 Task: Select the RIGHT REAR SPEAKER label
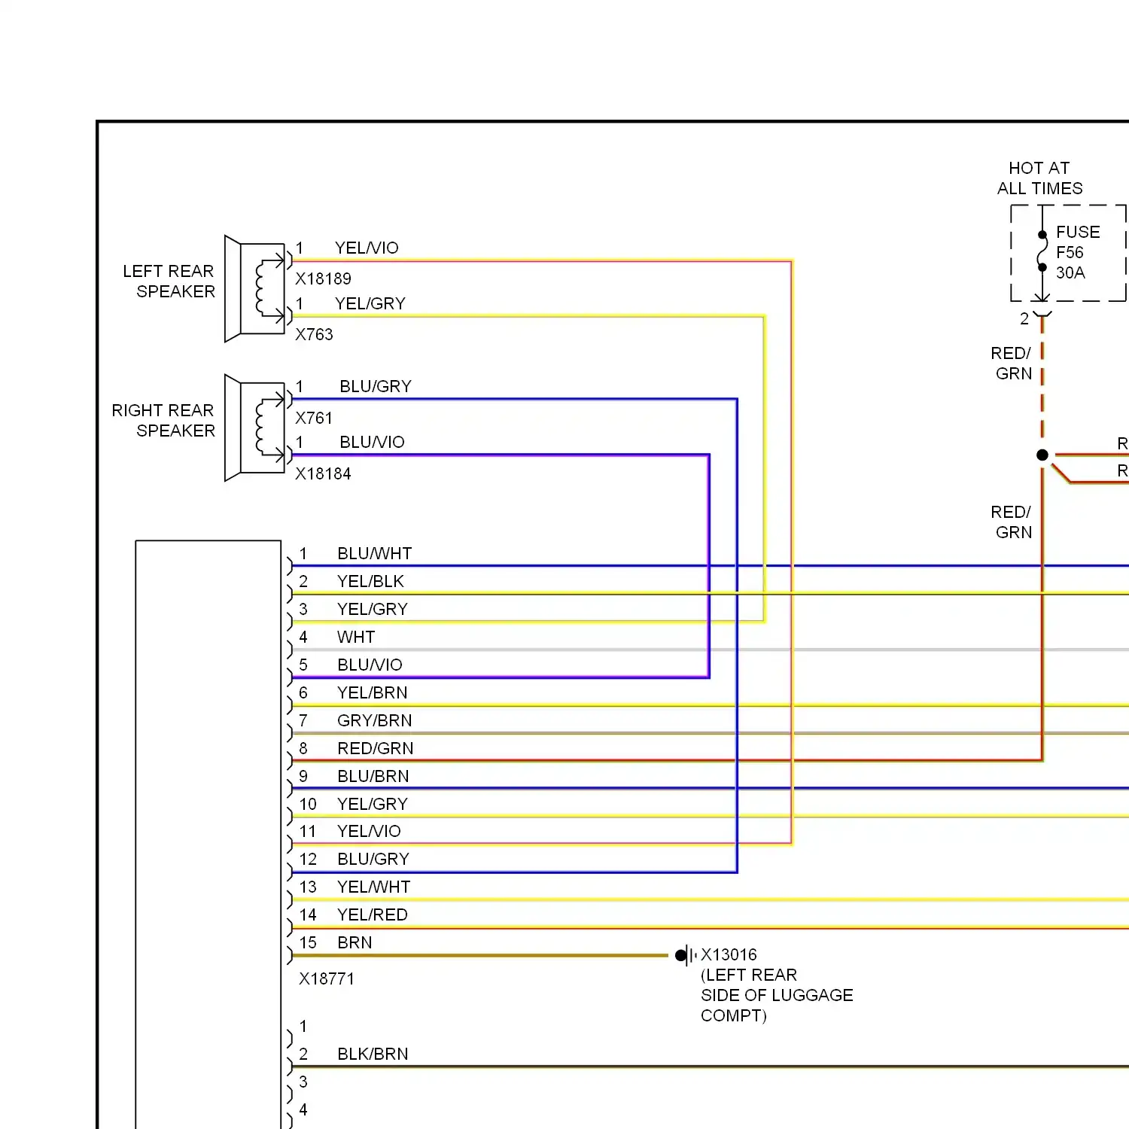click(163, 420)
